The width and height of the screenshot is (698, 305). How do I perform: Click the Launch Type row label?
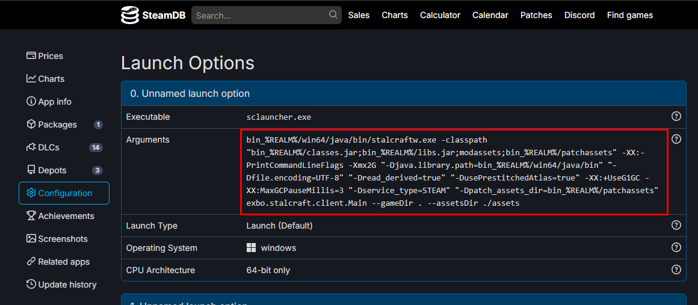[x=152, y=226]
